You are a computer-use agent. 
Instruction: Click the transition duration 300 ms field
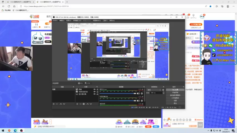(x=156, y=93)
